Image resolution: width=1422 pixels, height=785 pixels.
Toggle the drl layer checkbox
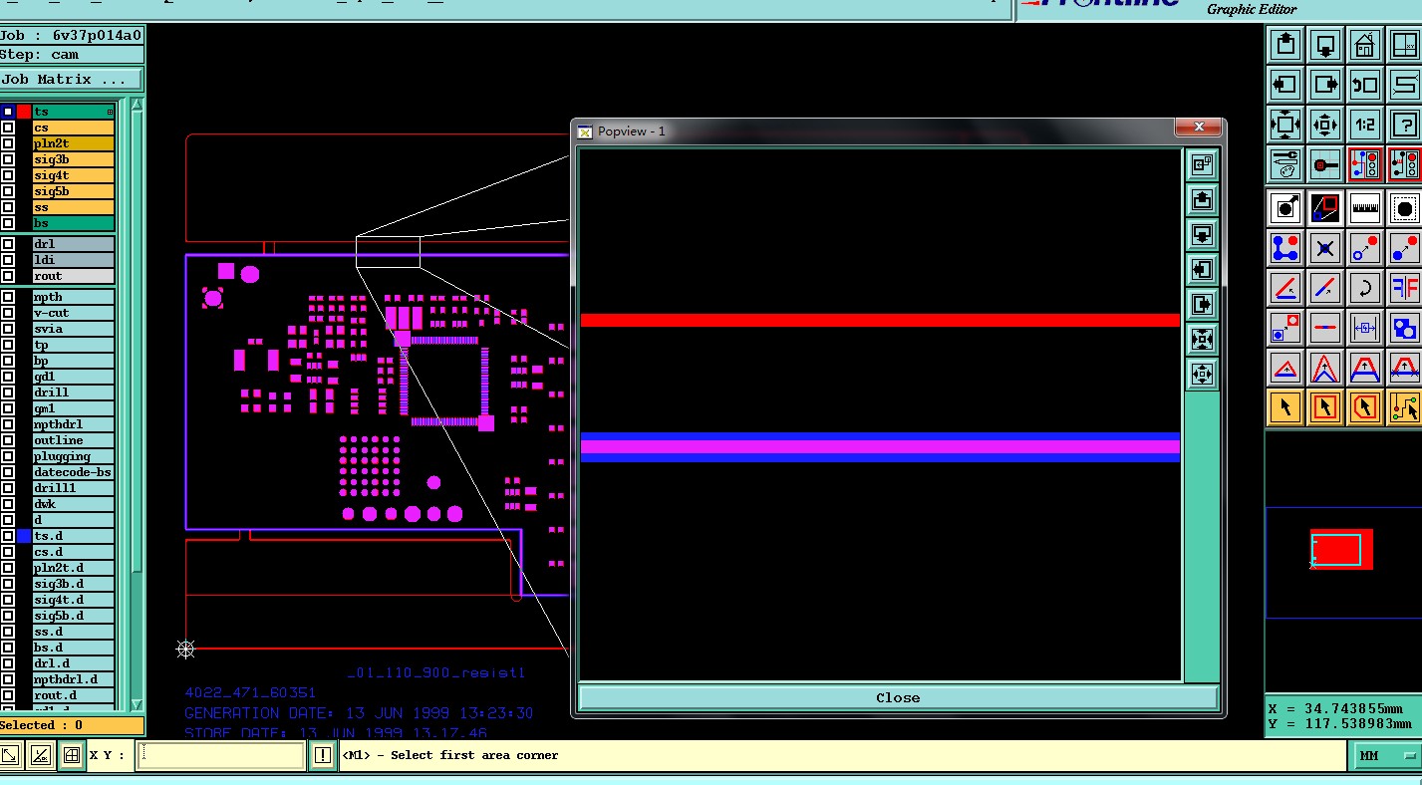(x=8, y=244)
